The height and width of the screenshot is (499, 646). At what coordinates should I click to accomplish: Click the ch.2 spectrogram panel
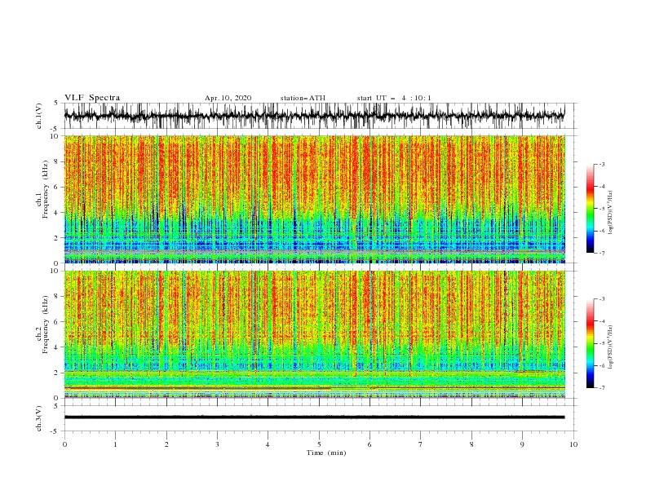(x=314, y=334)
